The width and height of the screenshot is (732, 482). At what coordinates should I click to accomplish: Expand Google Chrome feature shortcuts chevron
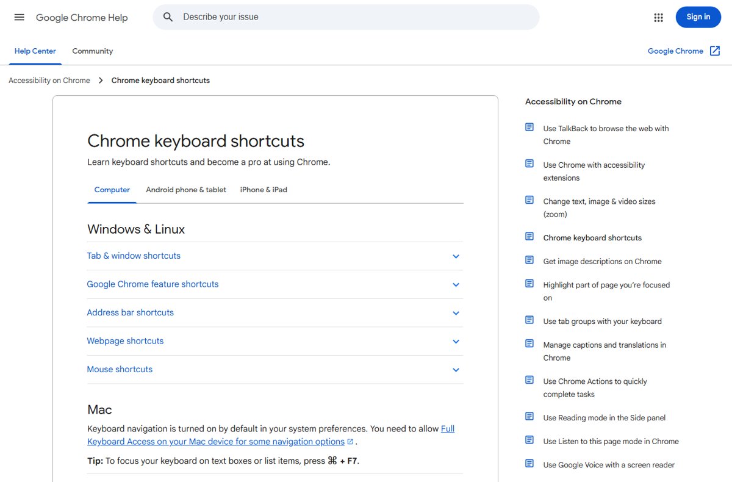click(x=456, y=285)
